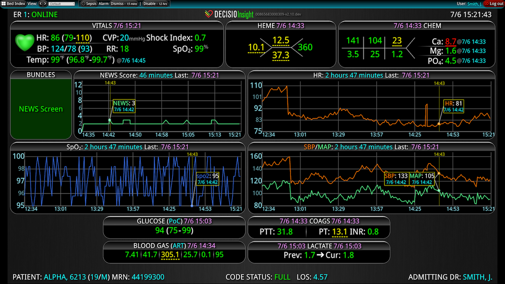Select the Ca value 8.7

(451, 42)
